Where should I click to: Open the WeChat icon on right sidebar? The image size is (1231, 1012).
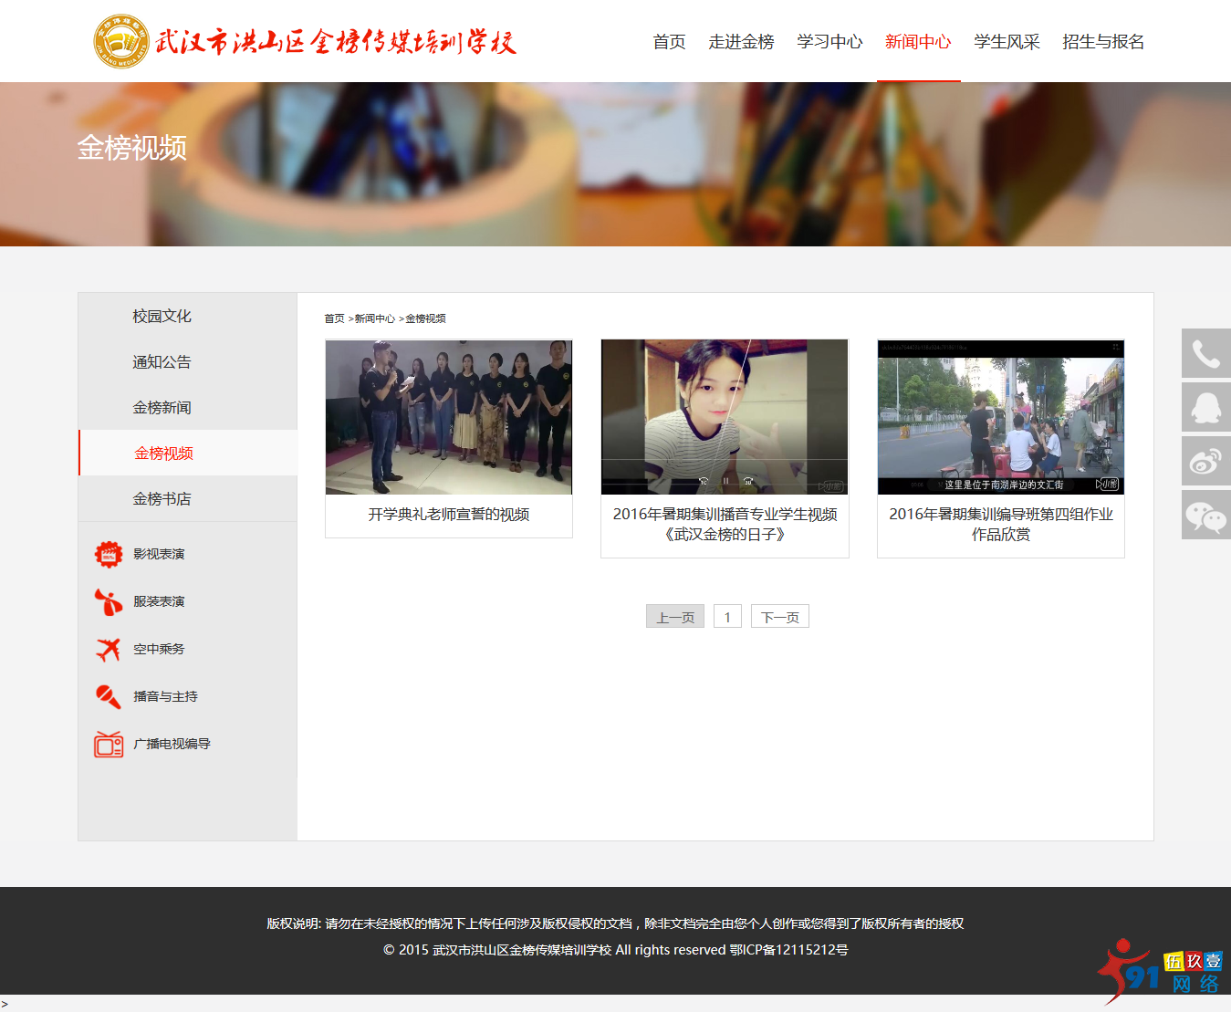pos(1205,516)
